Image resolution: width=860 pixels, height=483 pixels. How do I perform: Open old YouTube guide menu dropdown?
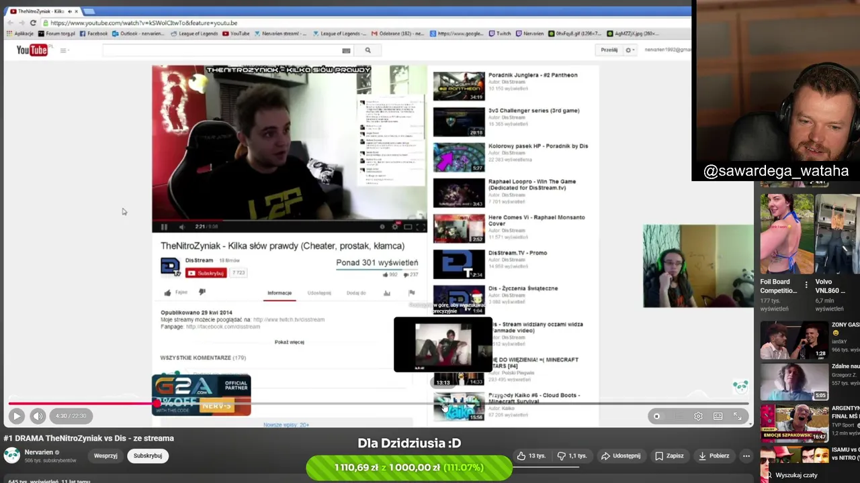pos(63,50)
